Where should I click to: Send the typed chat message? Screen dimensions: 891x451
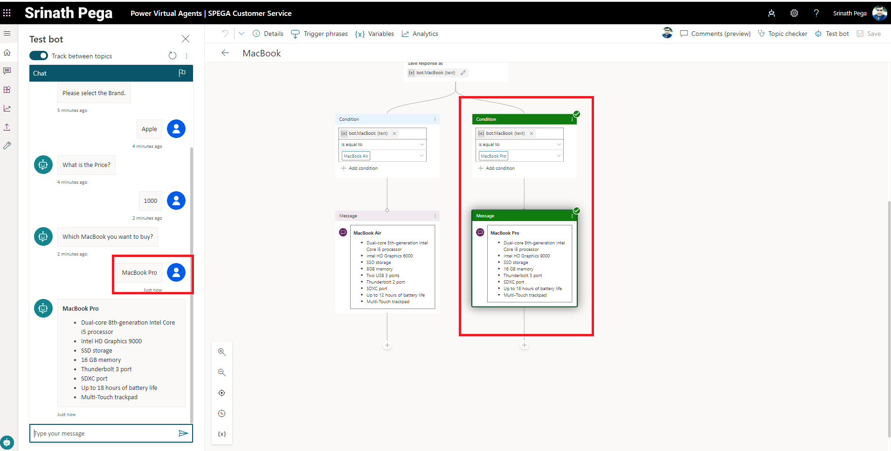click(x=183, y=433)
